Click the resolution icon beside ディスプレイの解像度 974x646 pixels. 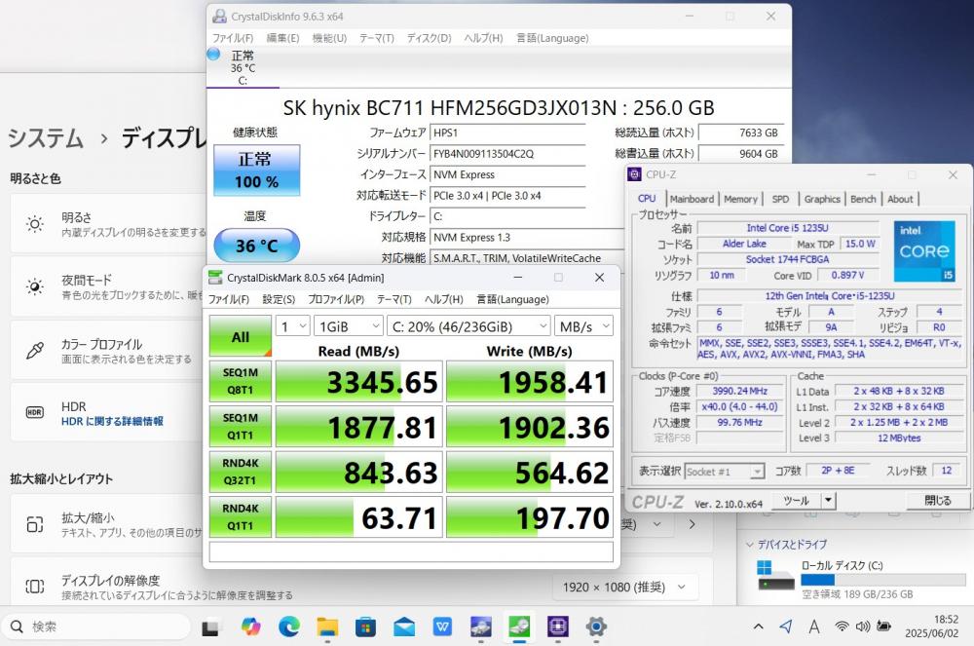point(35,587)
